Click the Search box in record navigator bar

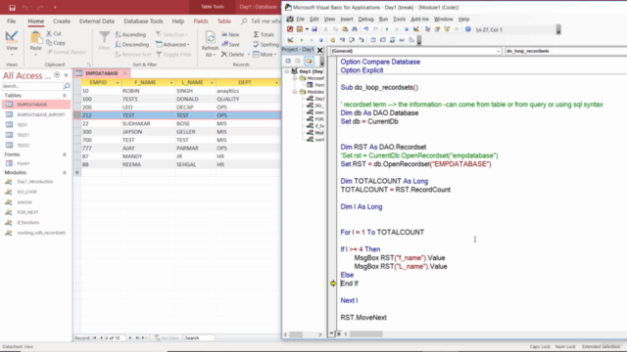199,338
